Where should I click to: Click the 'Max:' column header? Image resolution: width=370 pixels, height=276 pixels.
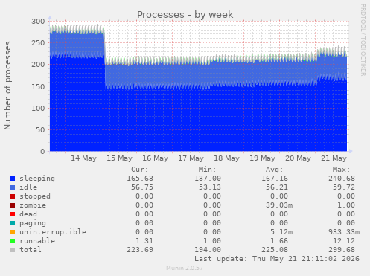tap(341, 170)
